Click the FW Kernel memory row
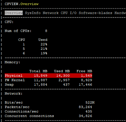Viewport: 126px width, 122px height. (48, 80)
